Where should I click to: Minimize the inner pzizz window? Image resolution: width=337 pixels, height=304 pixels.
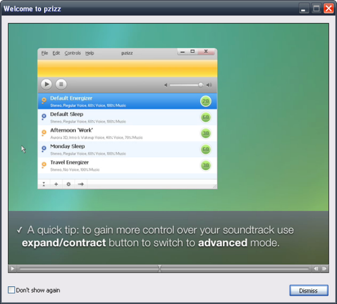click(x=183, y=51)
